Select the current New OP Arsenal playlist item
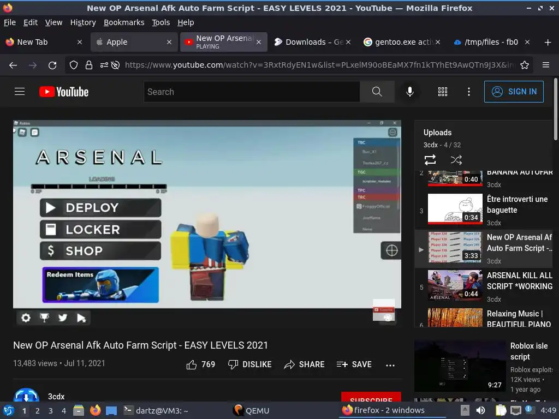 pyautogui.click(x=484, y=249)
